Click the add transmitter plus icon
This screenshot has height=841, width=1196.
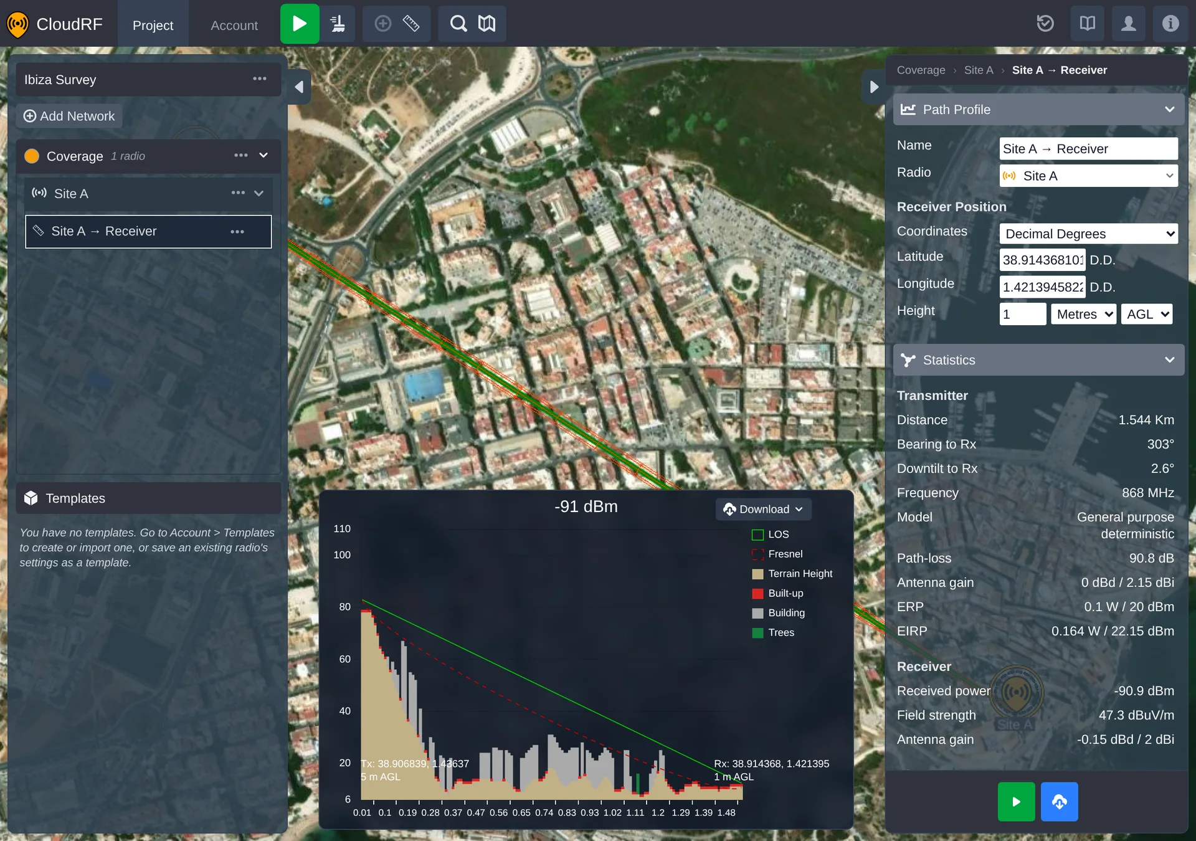pyautogui.click(x=382, y=24)
